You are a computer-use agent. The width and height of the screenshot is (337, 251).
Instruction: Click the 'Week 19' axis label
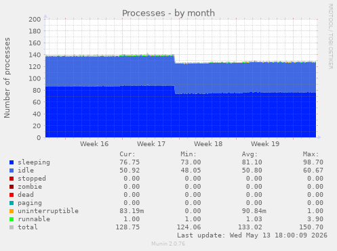265,144
